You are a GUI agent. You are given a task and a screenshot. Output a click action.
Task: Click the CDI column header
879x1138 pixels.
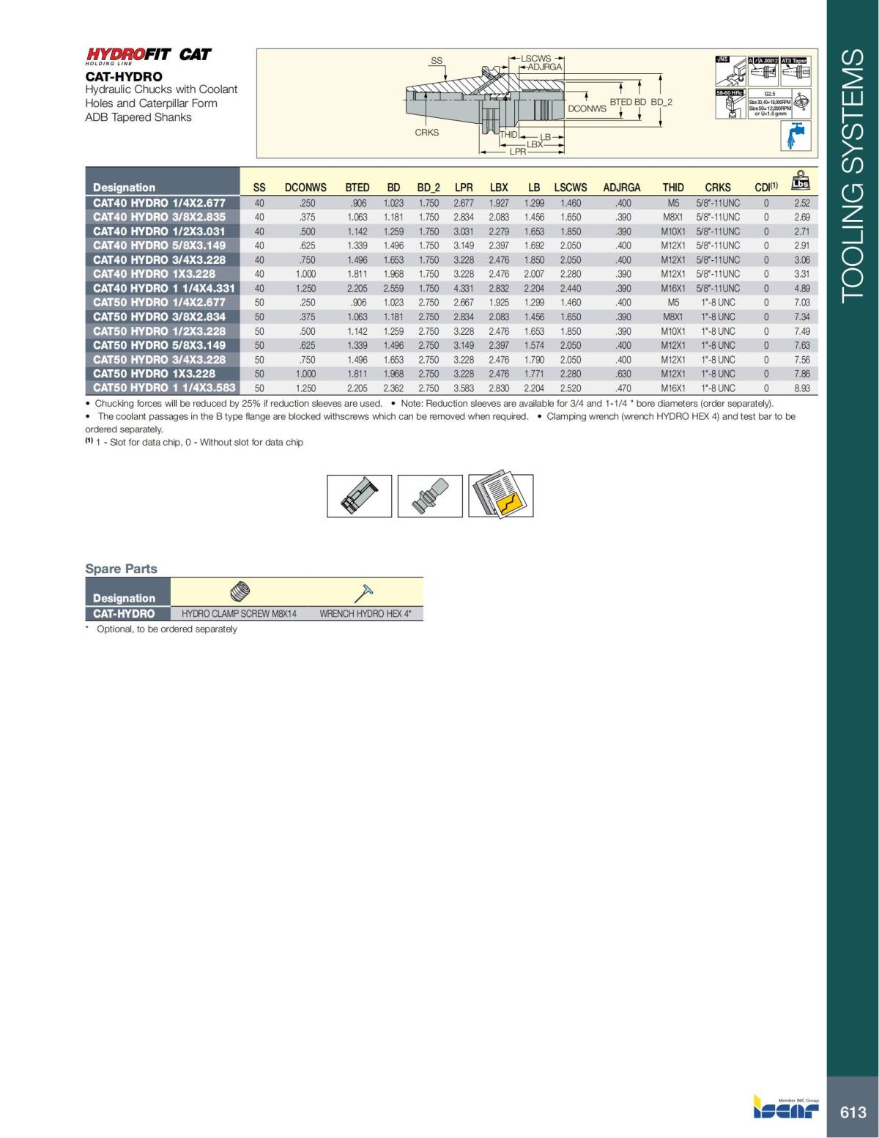click(x=766, y=188)
